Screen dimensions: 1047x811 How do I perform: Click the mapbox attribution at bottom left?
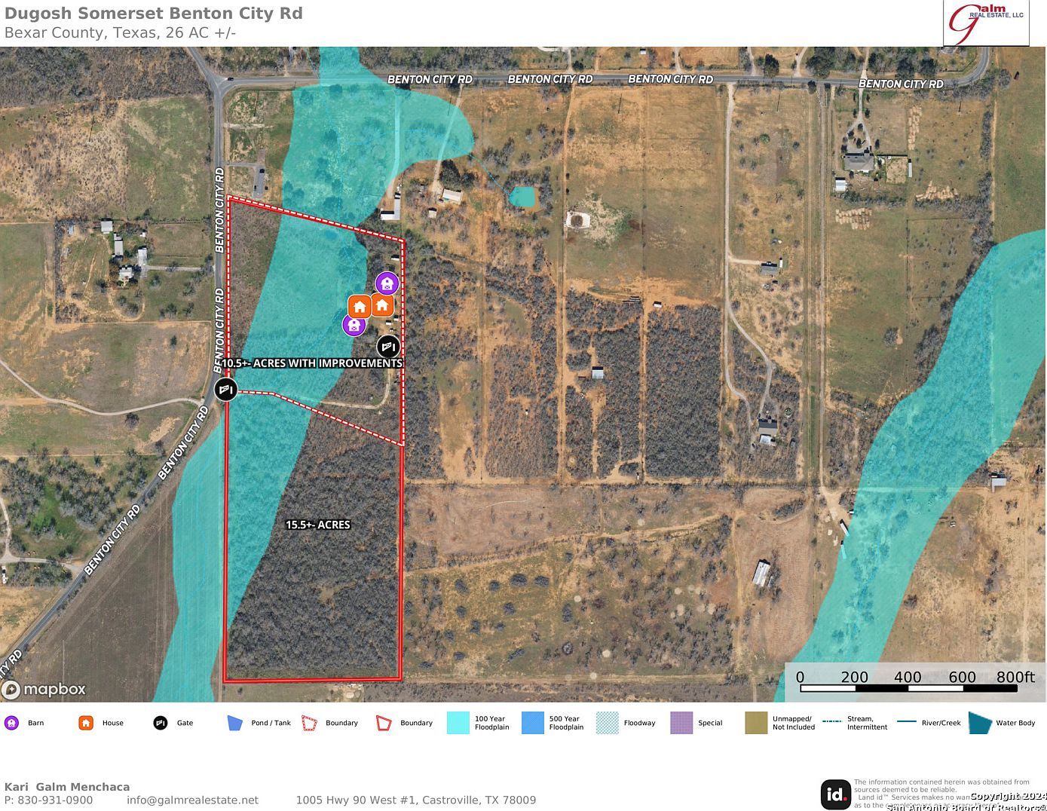(45, 689)
